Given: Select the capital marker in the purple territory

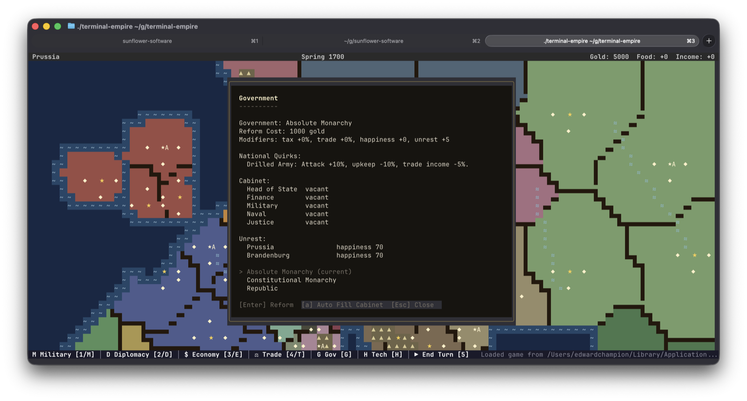Looking at the screenshot, I should tap(211, 247).
